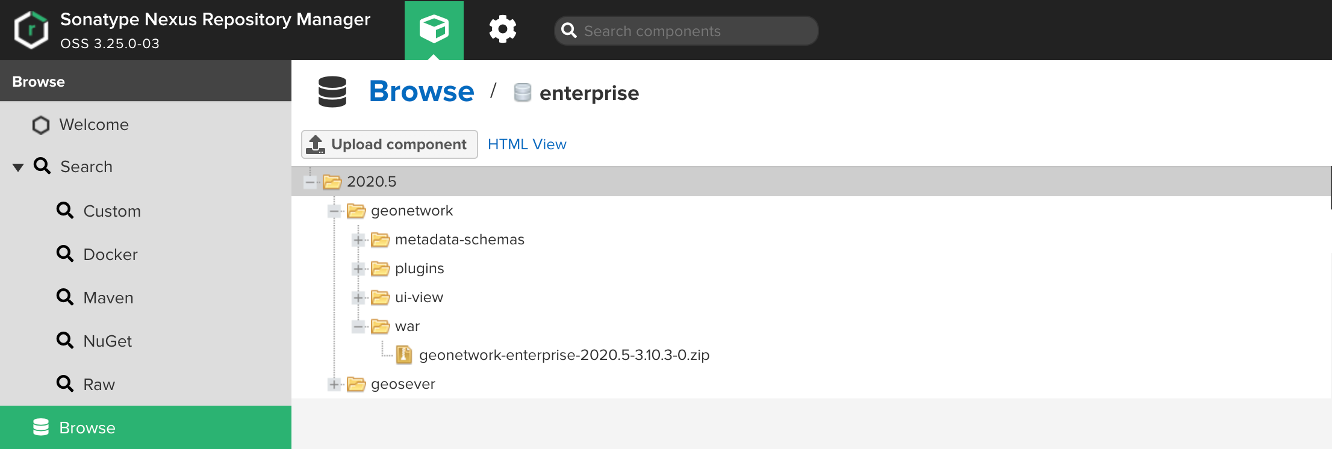Expand the metadata-schemas folder

coord(358,240)
